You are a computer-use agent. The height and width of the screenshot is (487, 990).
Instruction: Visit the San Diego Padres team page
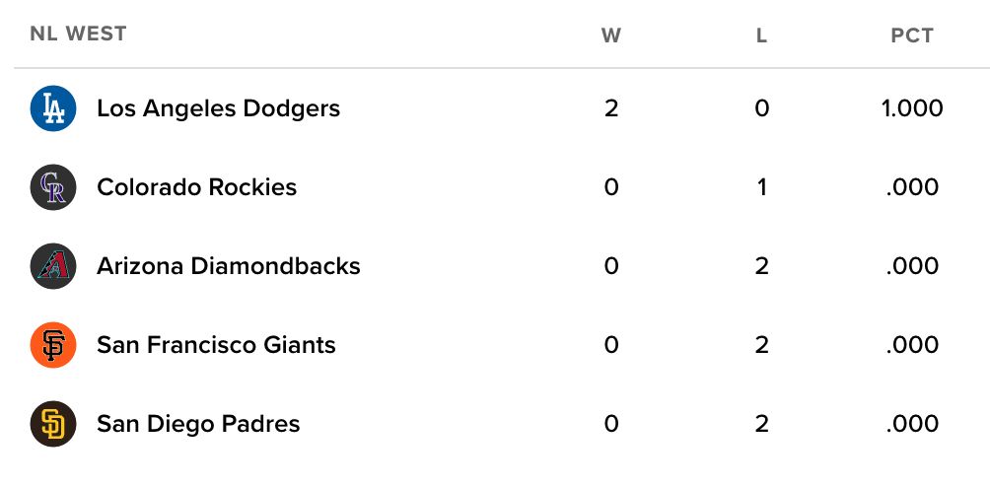click(198, 424)
